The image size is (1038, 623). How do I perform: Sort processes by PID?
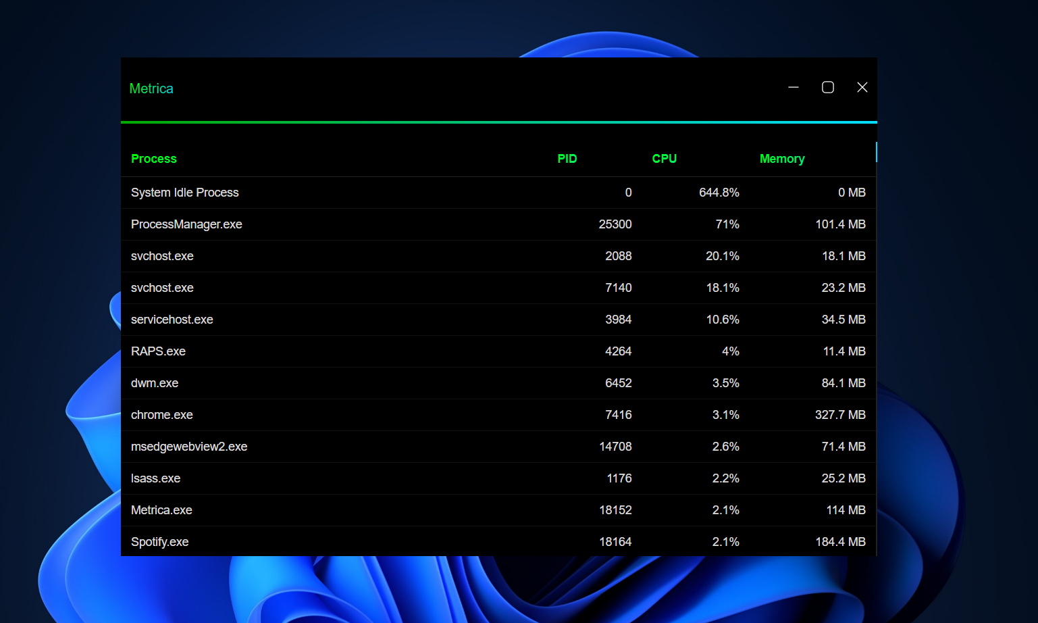[x=567, y=159]
